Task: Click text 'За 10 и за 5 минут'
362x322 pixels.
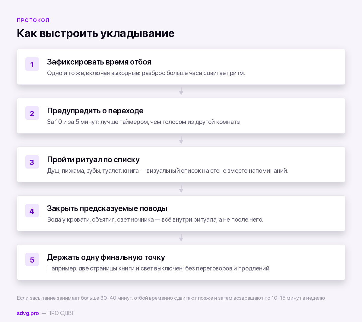Action: (72, 122)
